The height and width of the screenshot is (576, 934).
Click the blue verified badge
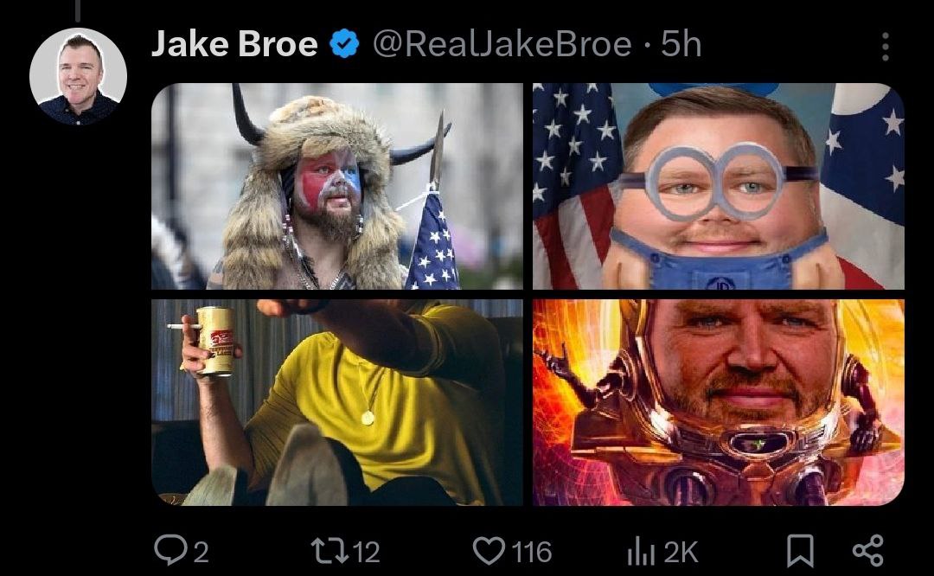(x=345, y=44)
